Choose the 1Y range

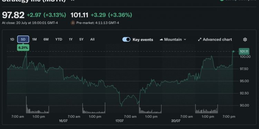pos(71,39)
